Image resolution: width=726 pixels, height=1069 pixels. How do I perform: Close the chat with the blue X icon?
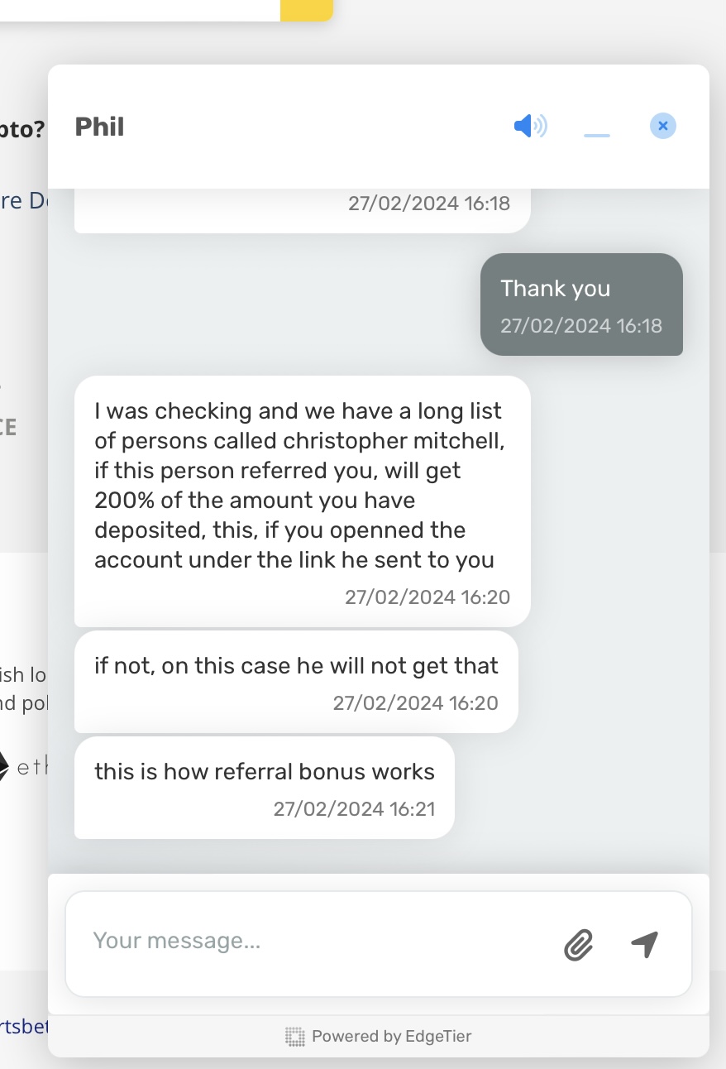tap(663, 126)
